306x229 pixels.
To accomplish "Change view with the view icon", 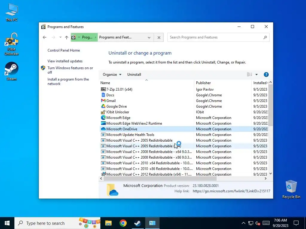I will pos(250,74).
